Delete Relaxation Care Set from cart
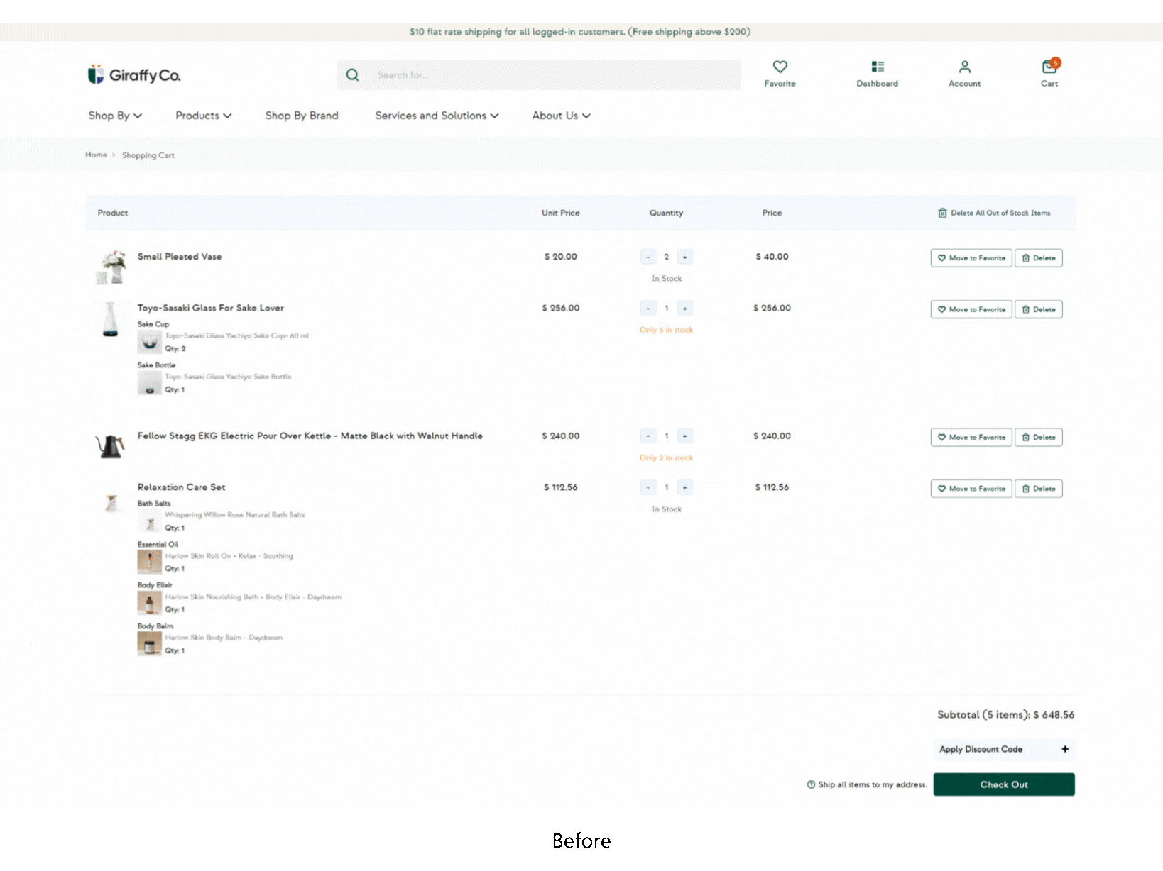This screenshot has height=871, width=1163. pyautogui.click(x=1039, y=489)
